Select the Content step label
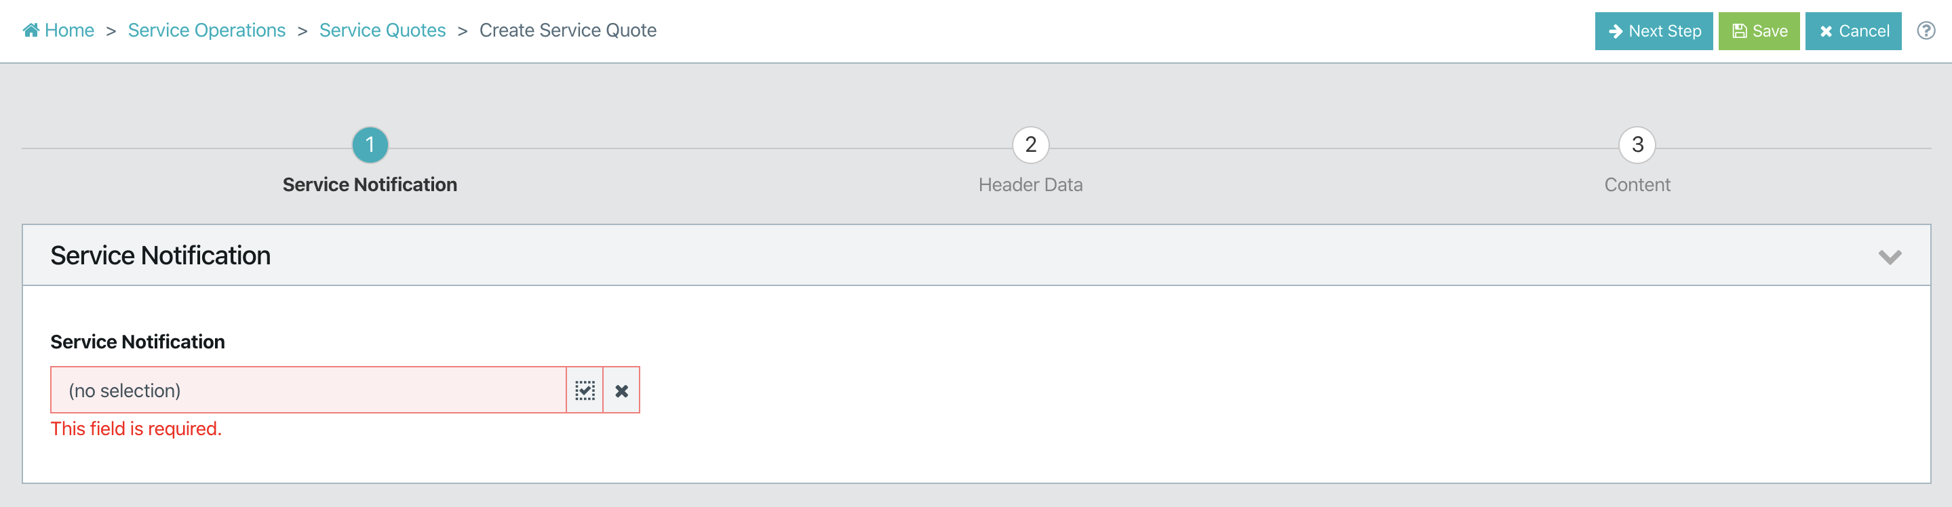Viewport: 1952px width, 507px height. click(x=1637, y=184)
